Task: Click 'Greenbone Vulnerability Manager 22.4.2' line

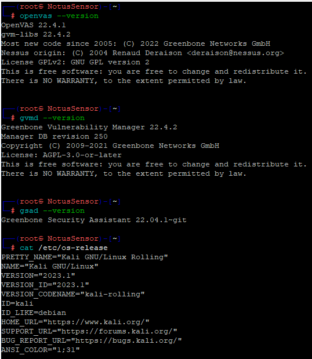Action: click(x=89, y=127)
